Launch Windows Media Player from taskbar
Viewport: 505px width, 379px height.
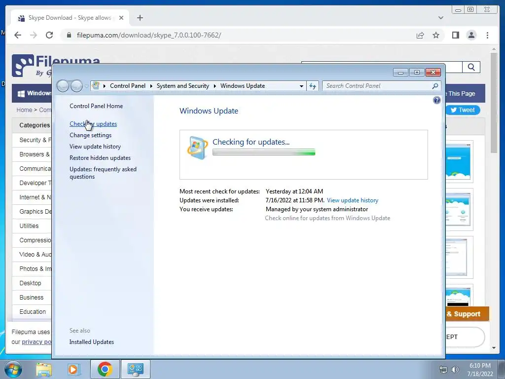pyautogui.click(x=73, y=369)
